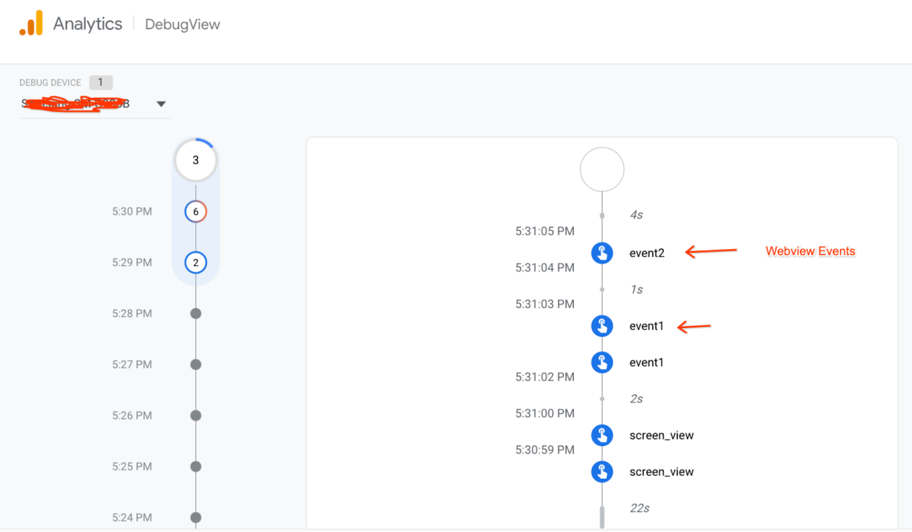Select the event2 touch icon
Image resolution: width=912 pixels, height=532 pixels.
tap(602, 253)
